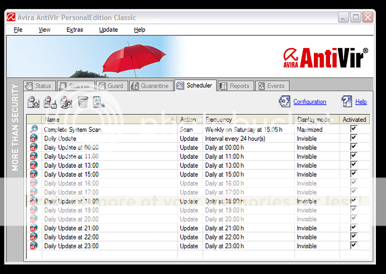Open the Update menu in menu bar
This screenshot has width=386, height=274.
109,30
